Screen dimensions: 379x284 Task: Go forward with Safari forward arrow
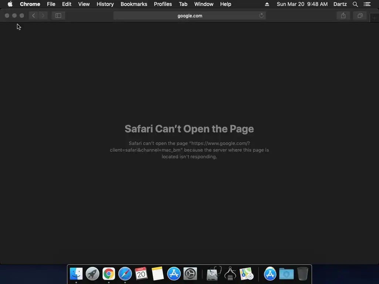(43, 16)
